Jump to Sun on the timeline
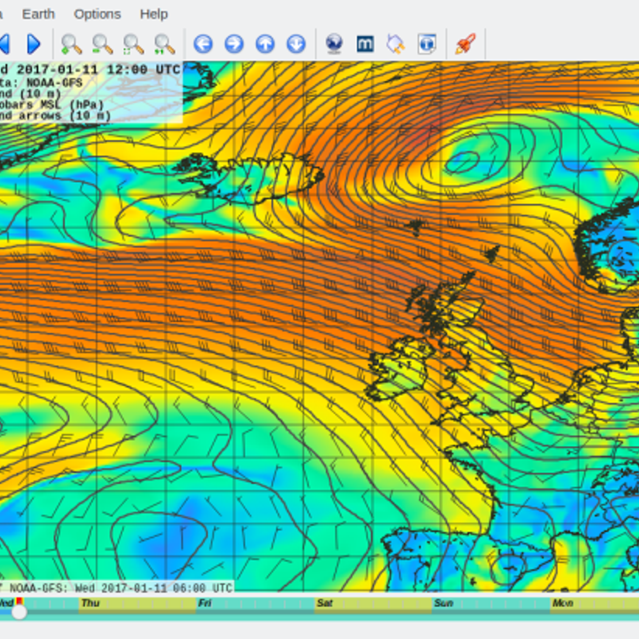Image resolution: width=639 pixels, height=639 pixels. (x=443, y=603)
